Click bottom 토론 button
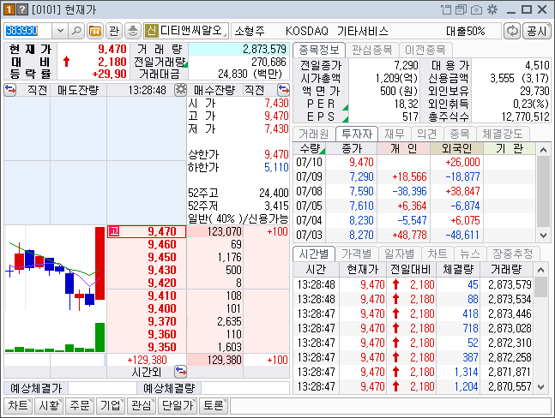This screenshot has width=555, height=418. (214, 406)
